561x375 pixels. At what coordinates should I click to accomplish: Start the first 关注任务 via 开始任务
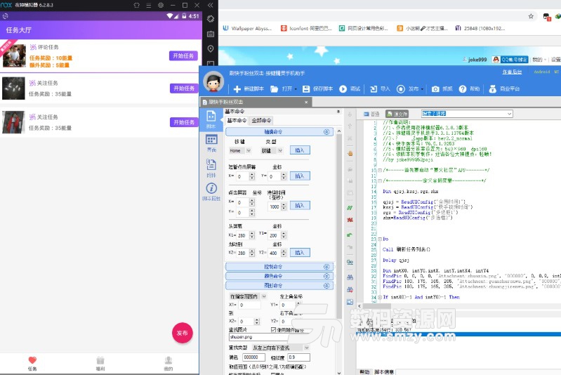pyautogui.click(x=184, y=88)
